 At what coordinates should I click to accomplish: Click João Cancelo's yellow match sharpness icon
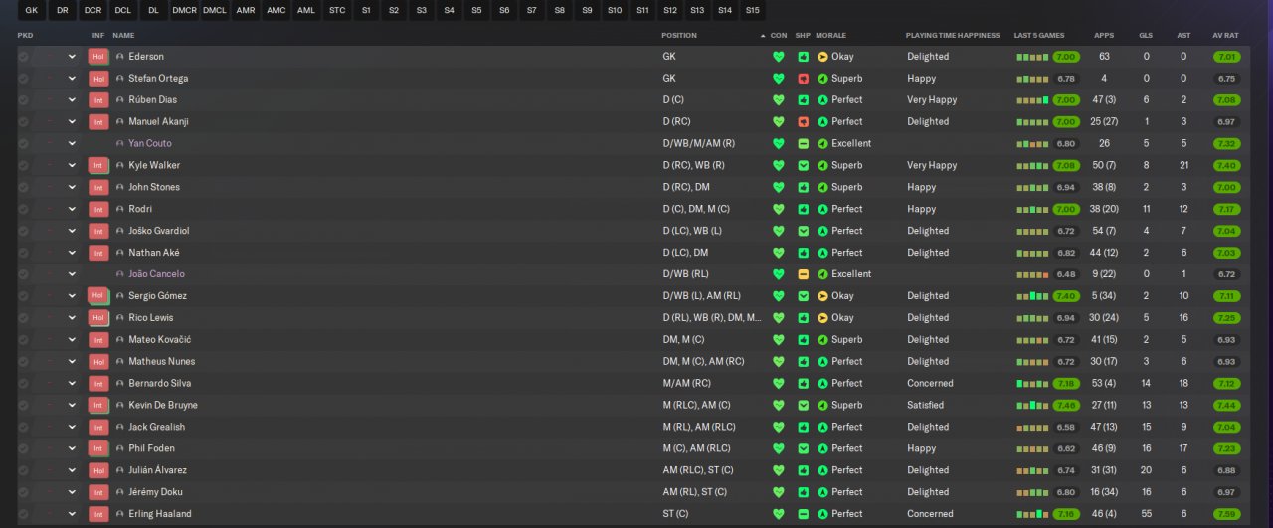click(x=803, y=274)
